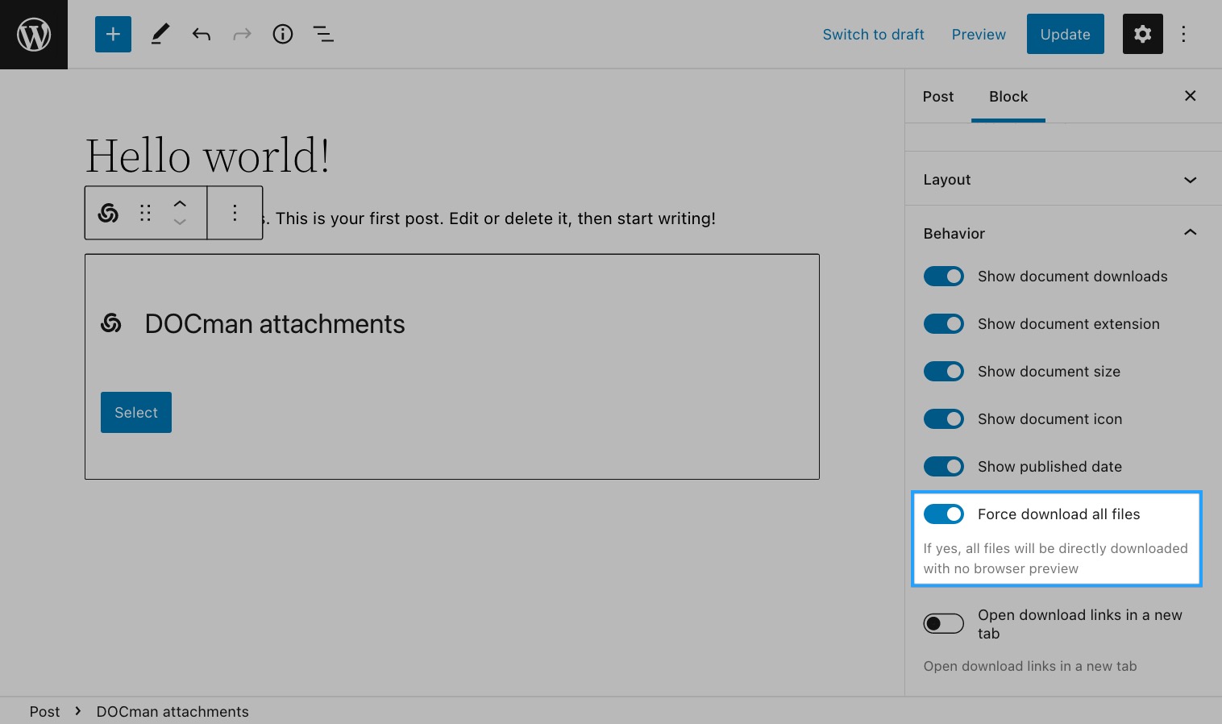The width and height of the screenshot is (1222, 724).
Task: Toggle Show document downloads
Action: [944, 277]
